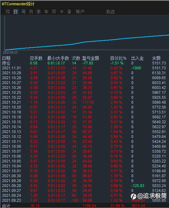This screenshot has height=208, width=169.
Task: Select the 2021.10.01 date row
Action: pos(12,171)
